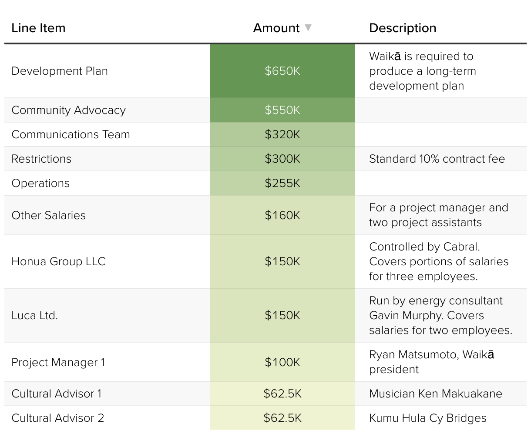
Task: Select the Development Plan row label
Action: pyautogui.click(x=60, y=71)
